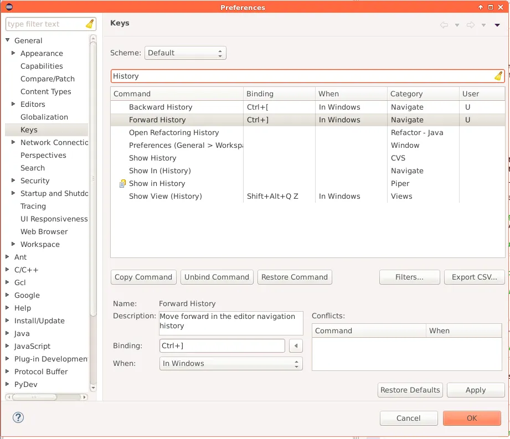Select Globalization preference page
The height and width of the screenshot is (439, 510).
(44, 117)
